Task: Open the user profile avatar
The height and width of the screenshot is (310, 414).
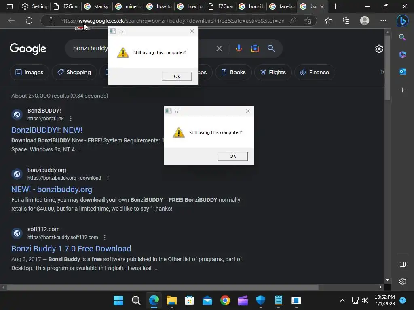Action: pyautogui.click(x=365, y=21)
